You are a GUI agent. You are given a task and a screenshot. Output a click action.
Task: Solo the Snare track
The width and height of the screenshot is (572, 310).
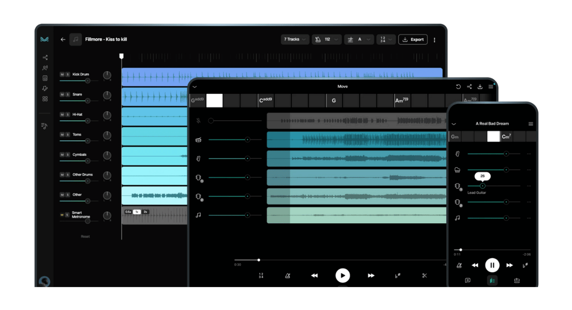(x=68, y=94)
